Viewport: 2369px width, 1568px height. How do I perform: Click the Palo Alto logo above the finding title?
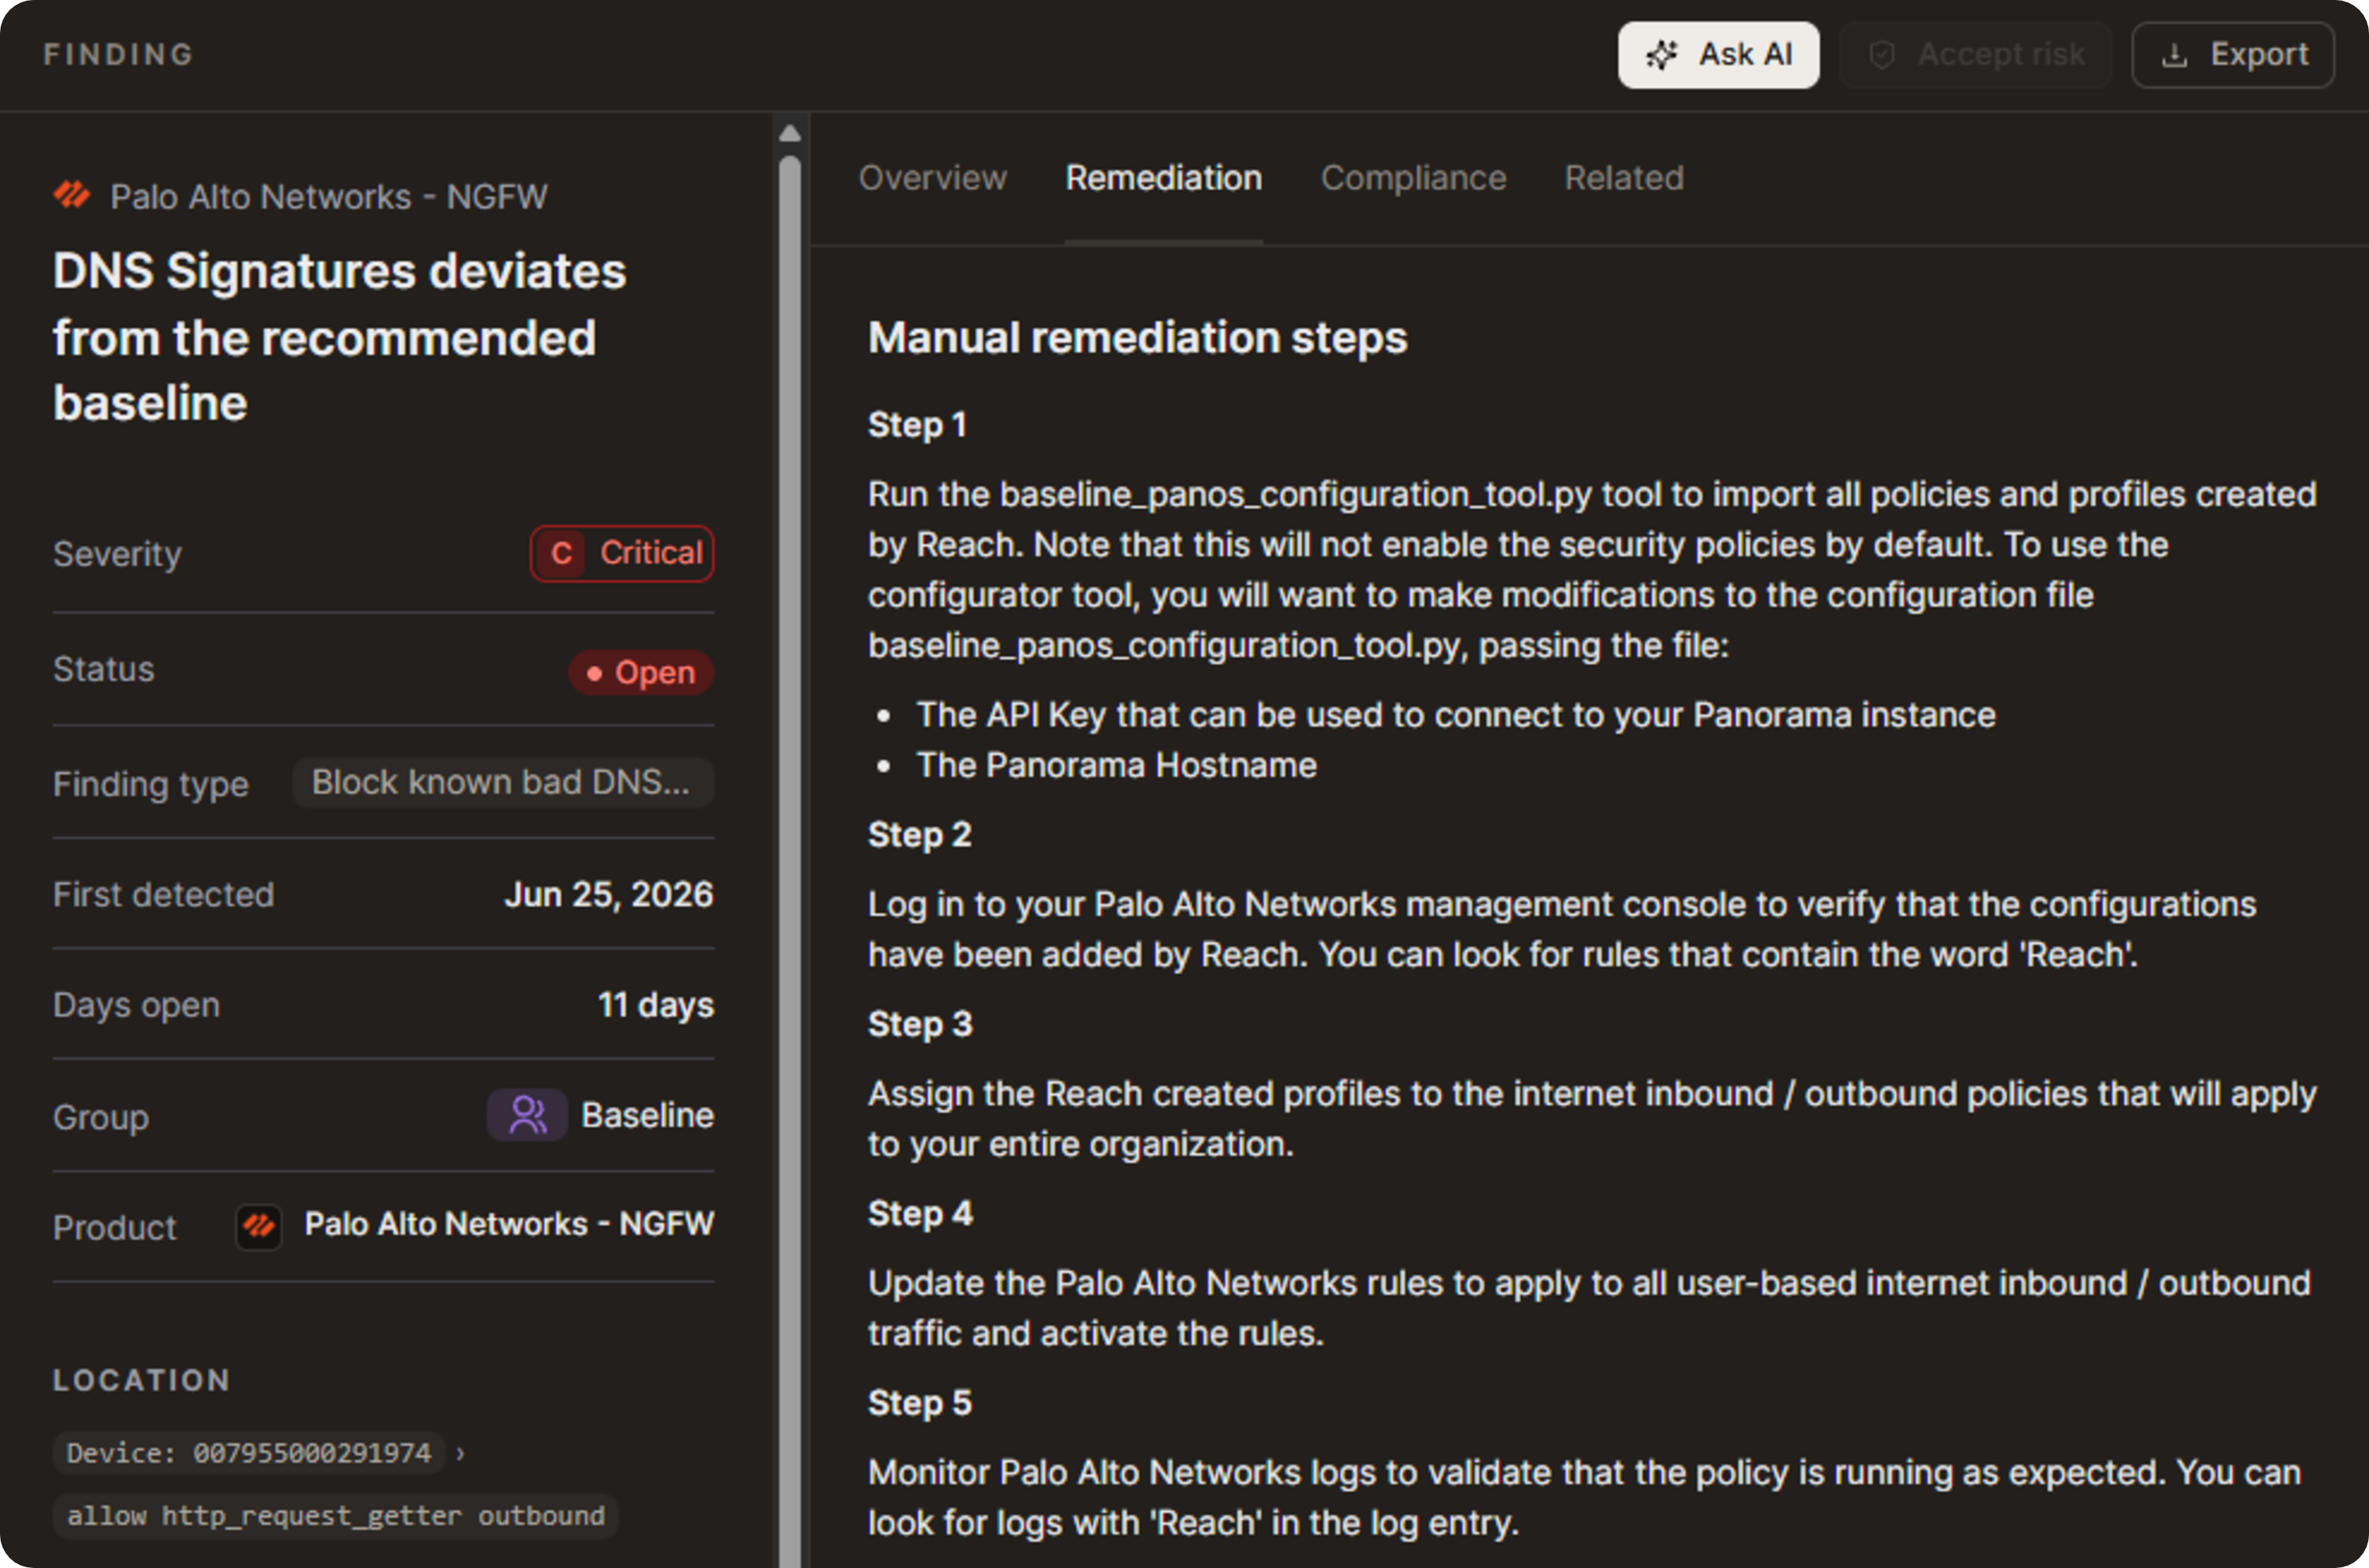pyautogui.click(x=72, y=195)
